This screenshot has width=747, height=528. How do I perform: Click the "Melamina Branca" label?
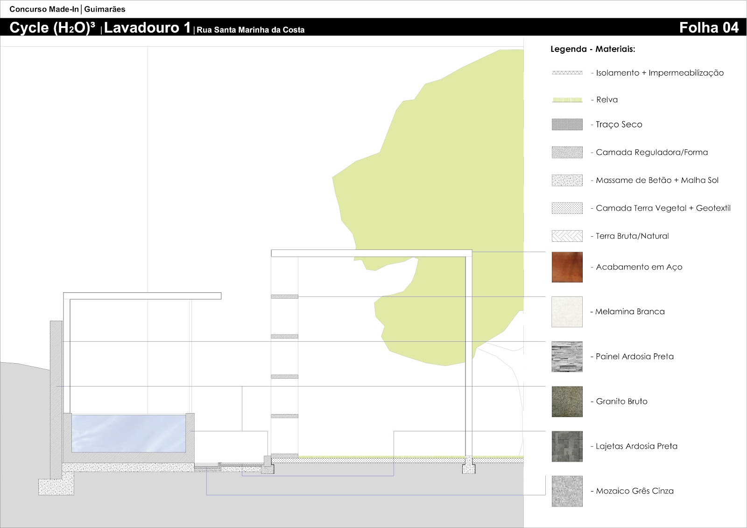630,311
